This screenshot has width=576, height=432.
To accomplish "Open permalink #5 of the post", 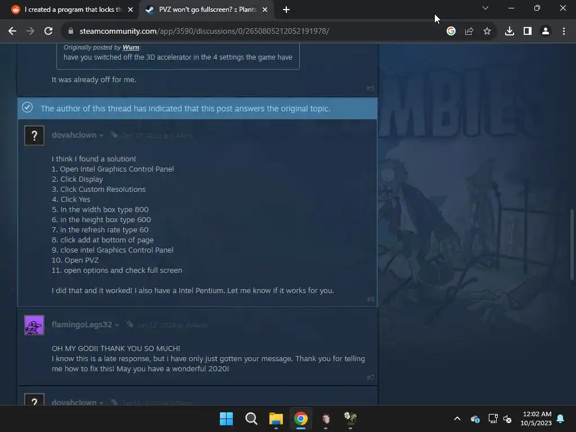I will [370, 88].
